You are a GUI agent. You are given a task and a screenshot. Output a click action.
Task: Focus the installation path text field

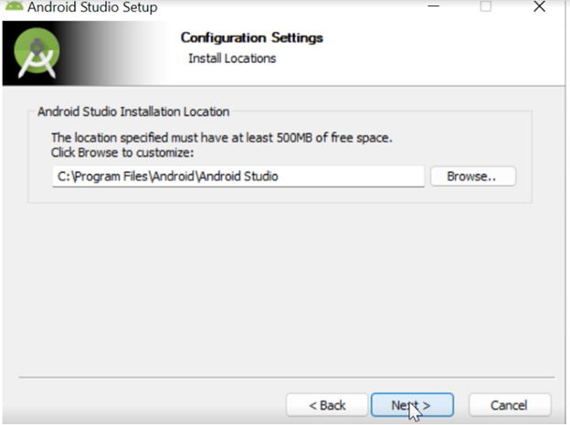click(x=237, y=176)
